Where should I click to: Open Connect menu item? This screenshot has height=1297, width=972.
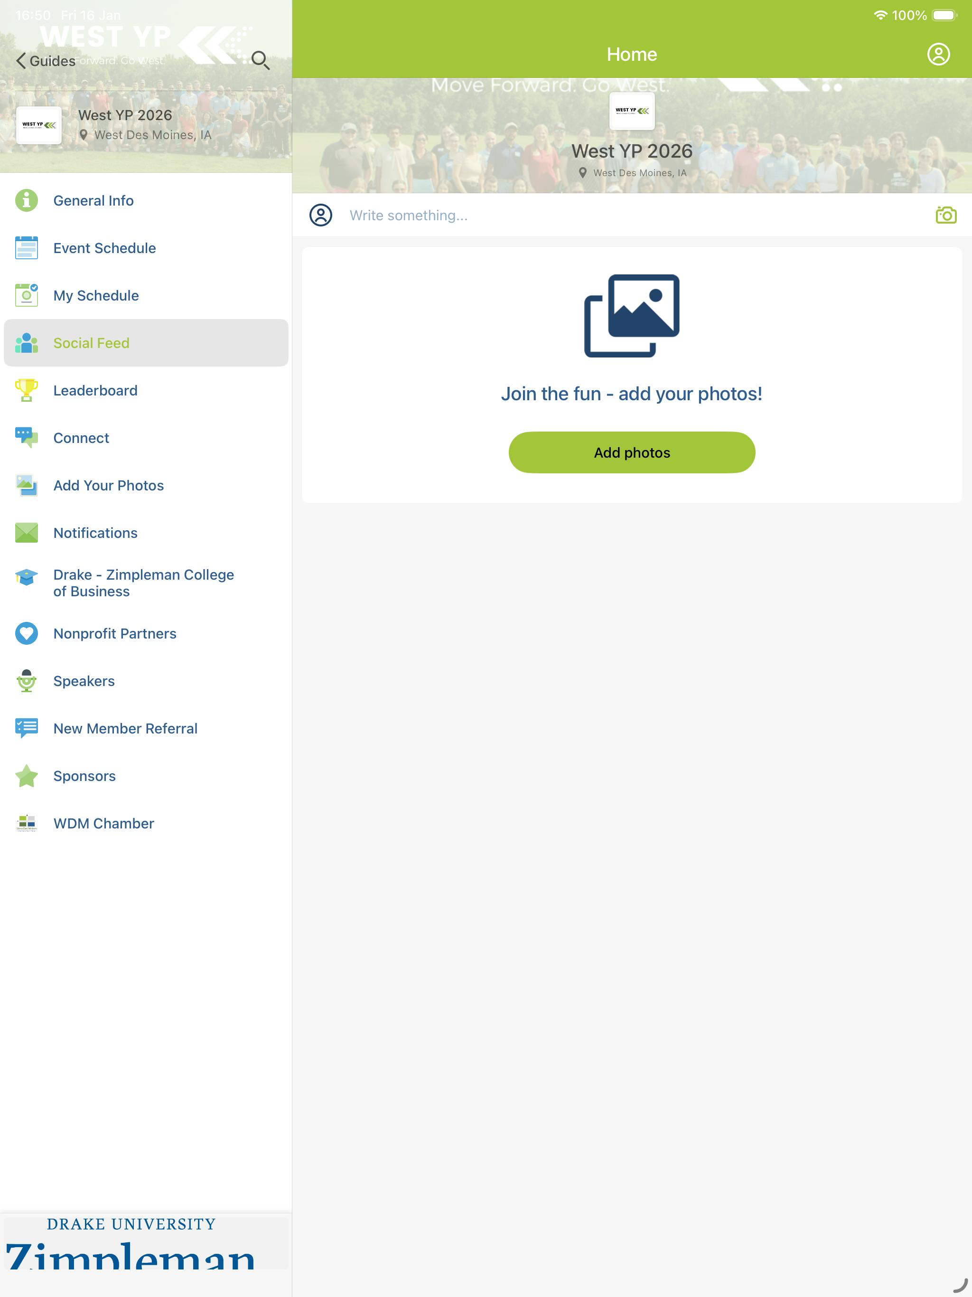click(x=146, y=438)
